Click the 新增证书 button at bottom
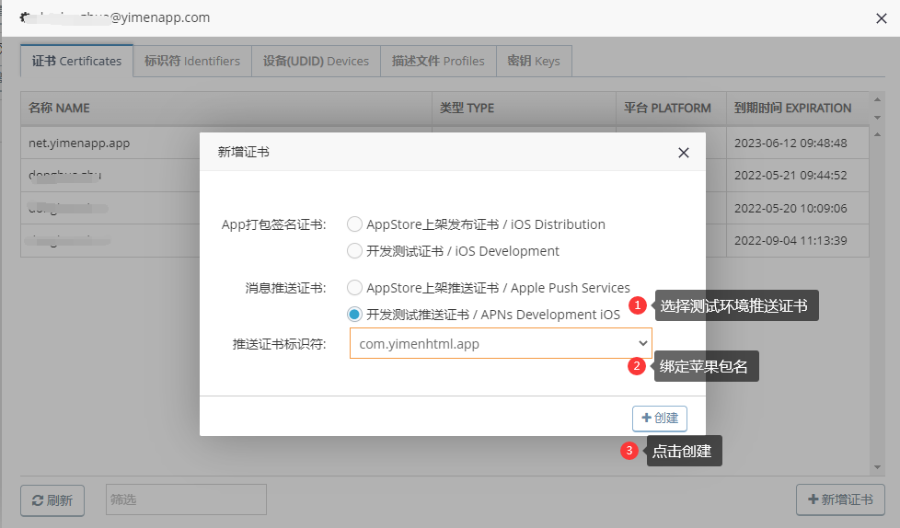This screenshot has width=900, height=528. pyautogui.click(x=840, y=499)
